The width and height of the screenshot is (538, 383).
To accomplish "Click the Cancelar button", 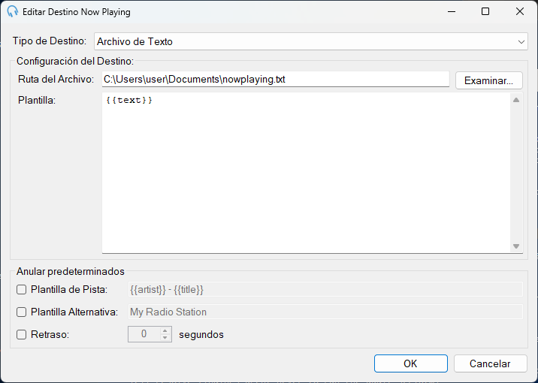I will click(490, 363).
